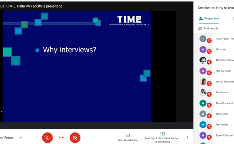This screenshot has width=234, height=144.
Task: Select Almina Waseem name
Action: 224,82
